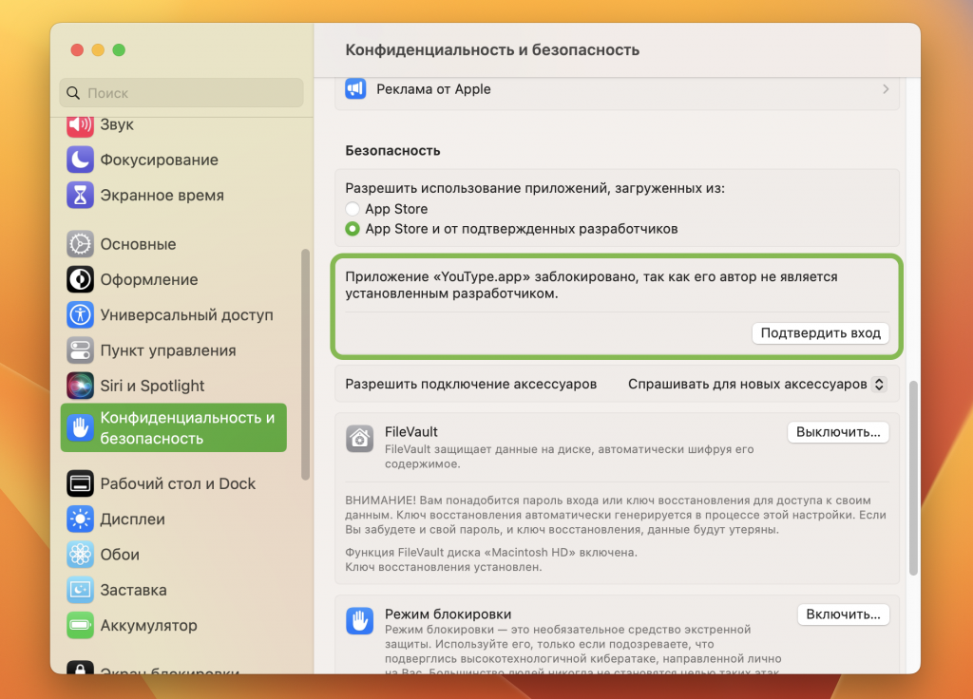Click the Battery (Аккумулятор) icon
The width and height of the screenshot is (973, 699).
click(x=80, y=625)
